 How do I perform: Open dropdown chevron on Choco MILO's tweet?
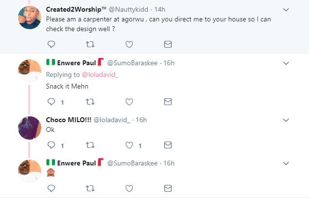click(286, 120)
